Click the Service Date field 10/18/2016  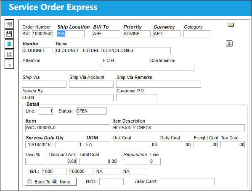click(39, 144)
